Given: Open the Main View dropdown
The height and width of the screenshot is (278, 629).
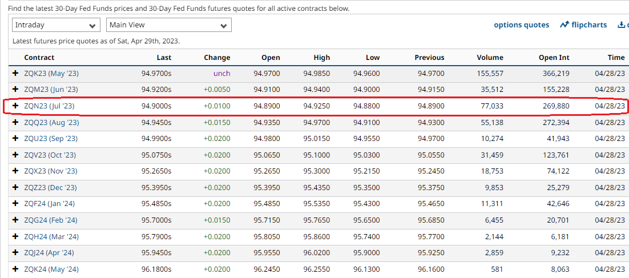Looking at the screenshot, I should pyautogui.click(x=168, y=25).
